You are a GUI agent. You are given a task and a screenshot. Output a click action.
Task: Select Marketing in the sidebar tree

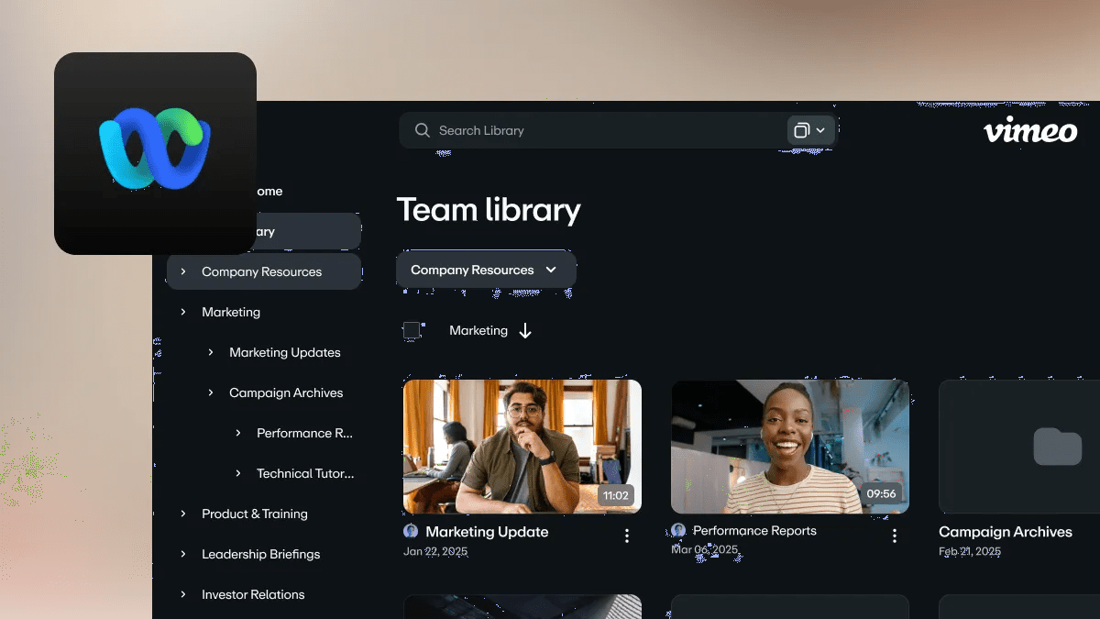231,312
